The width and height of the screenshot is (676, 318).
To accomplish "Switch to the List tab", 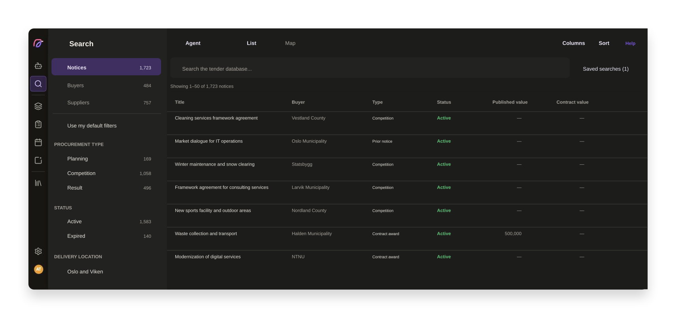I will (252, 43).
